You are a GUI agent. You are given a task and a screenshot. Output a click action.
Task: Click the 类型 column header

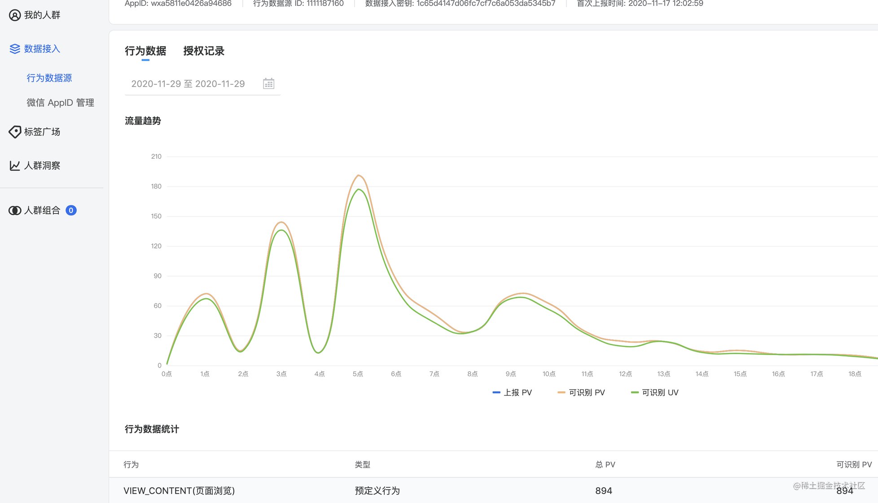coord(363,465)
